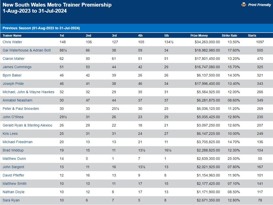Open Peter & Paul Snowden page
The height and width of the screenshot is (205, 273).
click(21, 109)
